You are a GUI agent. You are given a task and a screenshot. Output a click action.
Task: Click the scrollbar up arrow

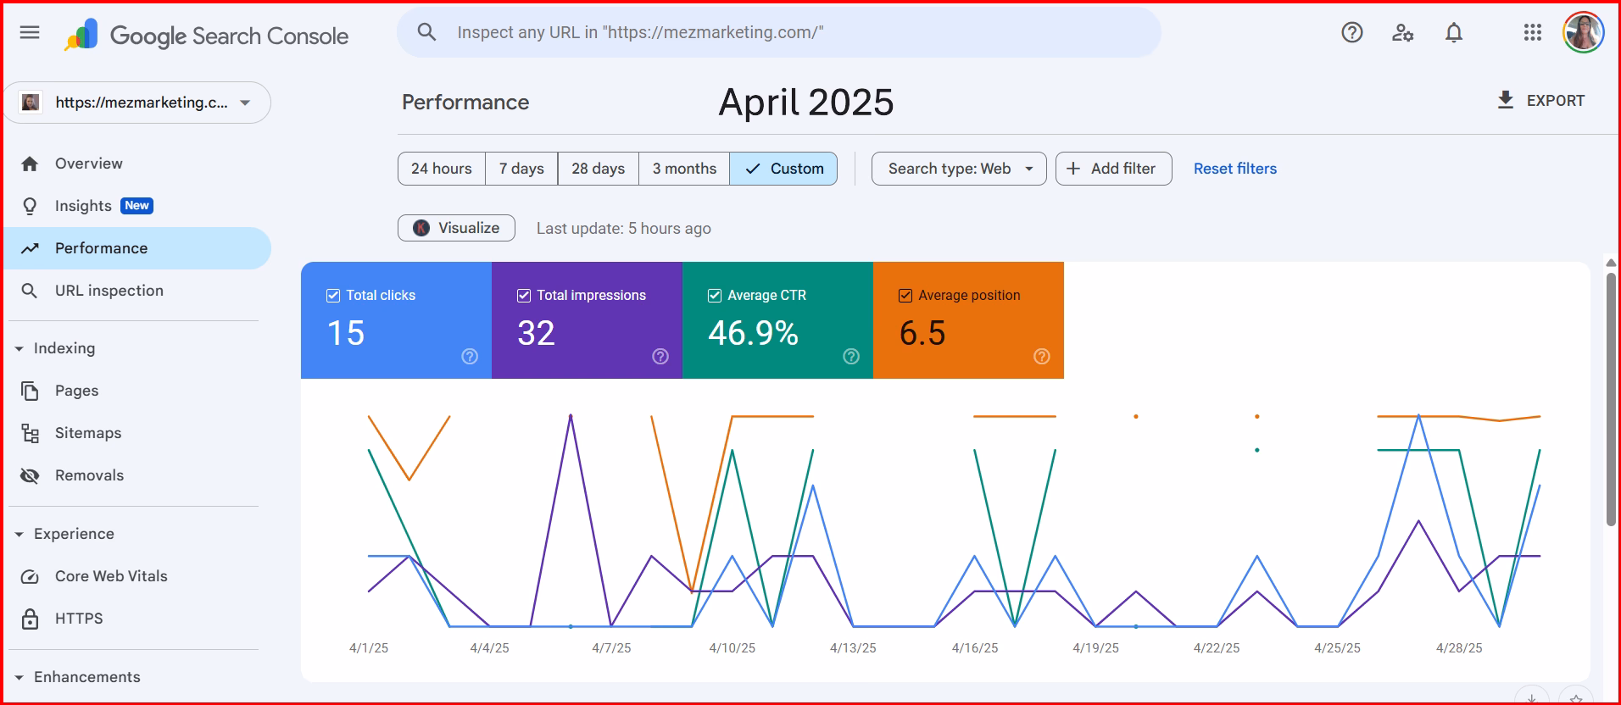(1611, 263)
